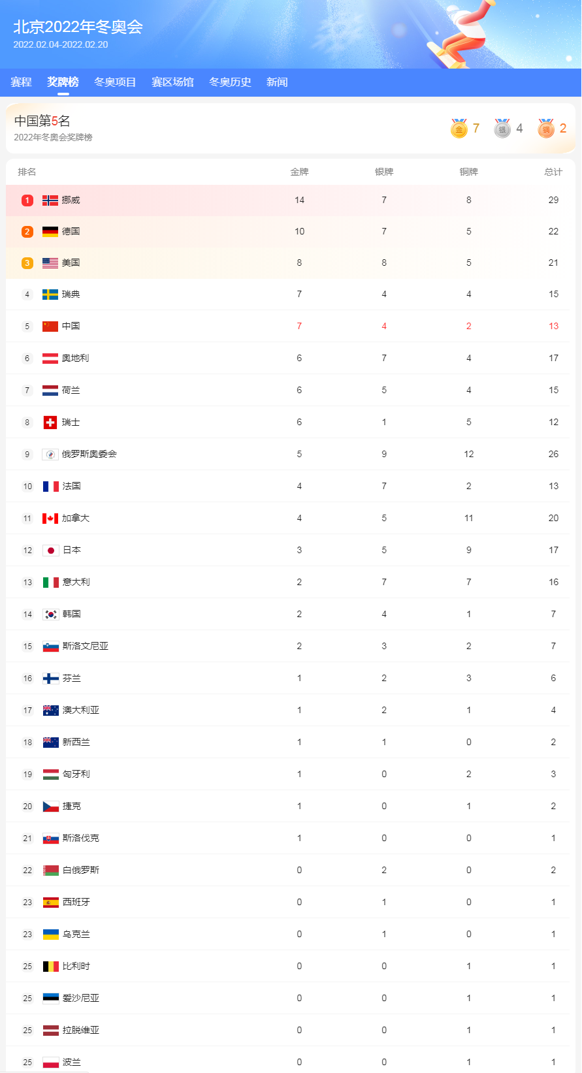Screen dimensions: 582x1073
Task: Click the rank 1 red badge
Action: (x=27, y=200)
